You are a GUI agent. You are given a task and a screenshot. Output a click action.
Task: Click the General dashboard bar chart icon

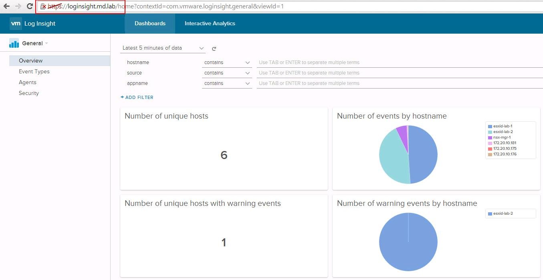(x=14, y=43)
